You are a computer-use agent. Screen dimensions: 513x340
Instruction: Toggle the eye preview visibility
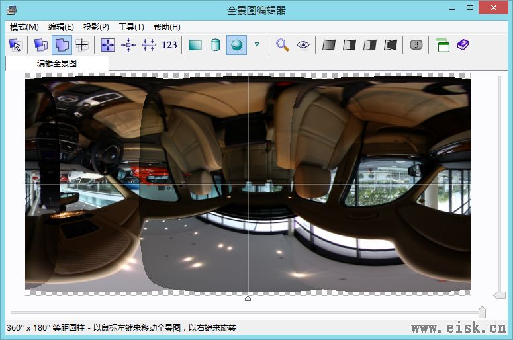click(x=303, y=45)
